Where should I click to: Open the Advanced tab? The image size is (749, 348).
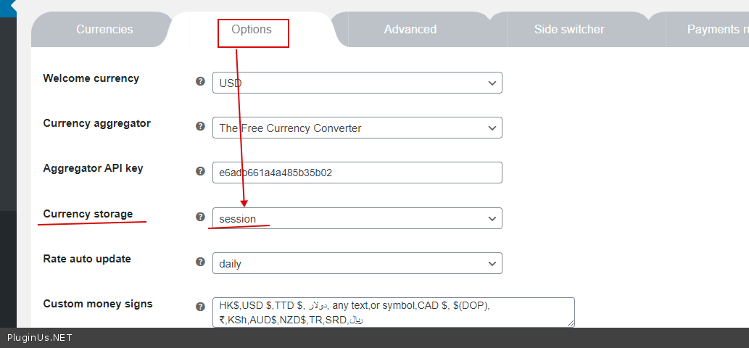410,30
